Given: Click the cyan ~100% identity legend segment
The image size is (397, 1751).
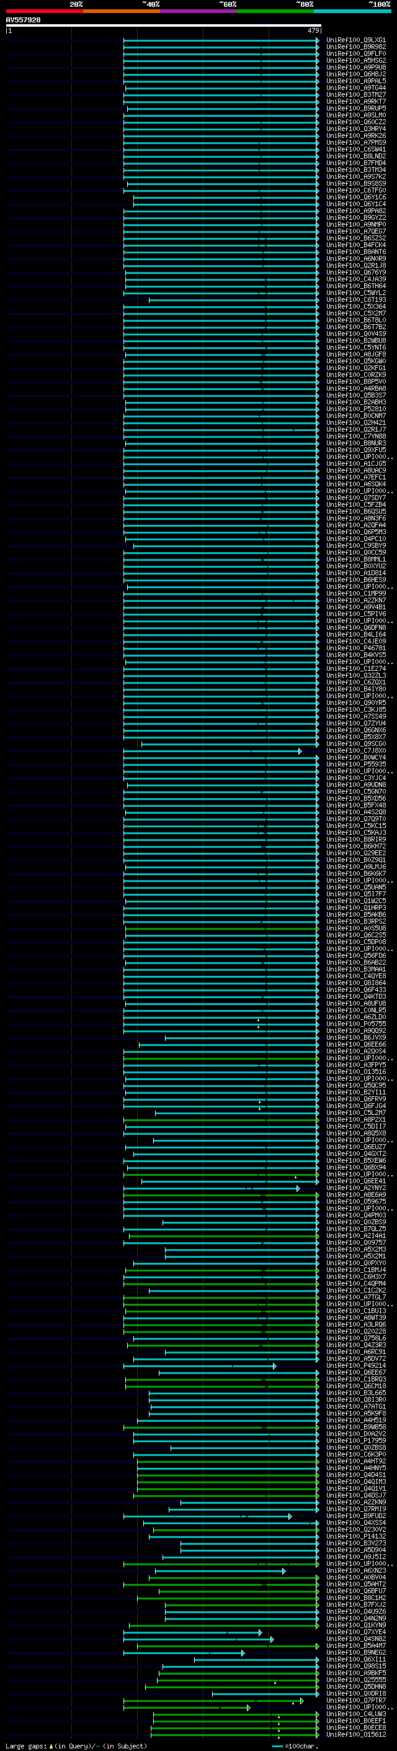Looking at the screenshot, I should (352, 11).
